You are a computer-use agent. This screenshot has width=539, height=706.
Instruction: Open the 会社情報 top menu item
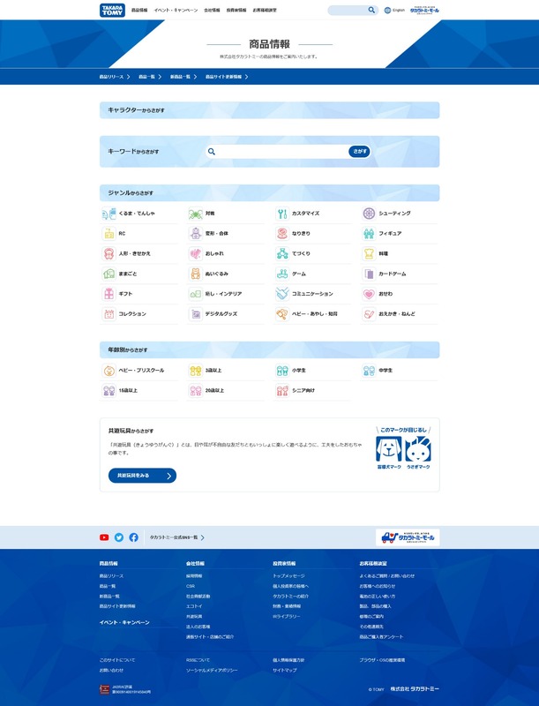click(212, 10)
